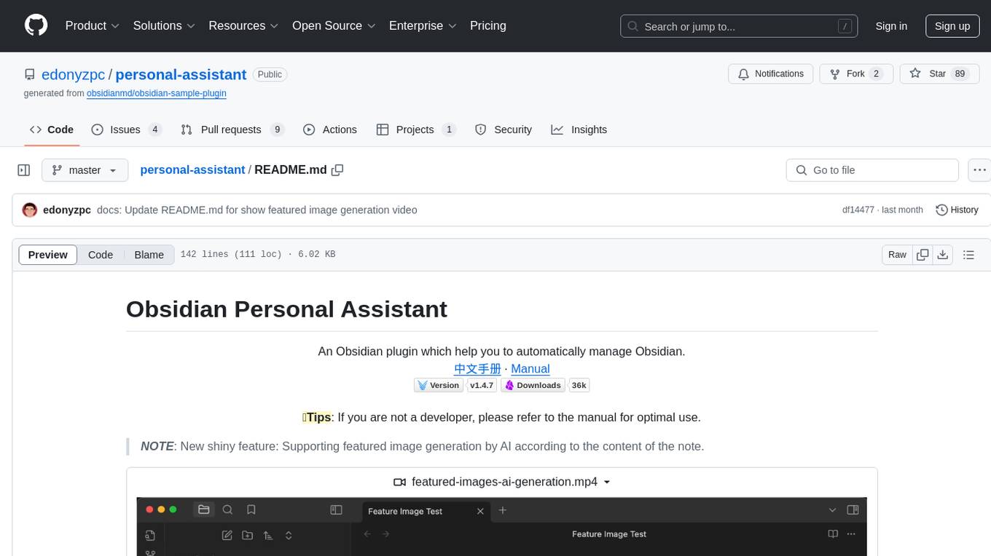Open the docs: Update README.md commit message

click(x=257, y=210)
